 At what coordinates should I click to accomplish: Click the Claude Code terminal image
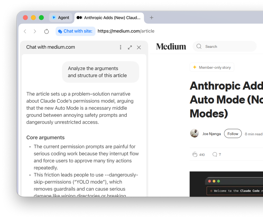coord(226,184)
